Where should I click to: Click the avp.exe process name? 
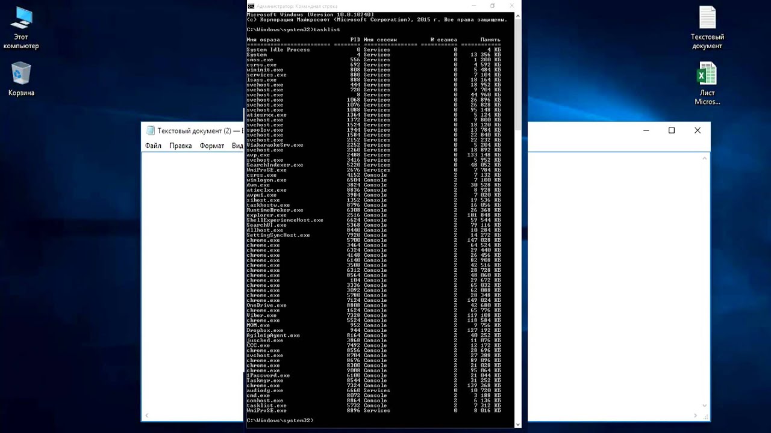tap(258, 155)
